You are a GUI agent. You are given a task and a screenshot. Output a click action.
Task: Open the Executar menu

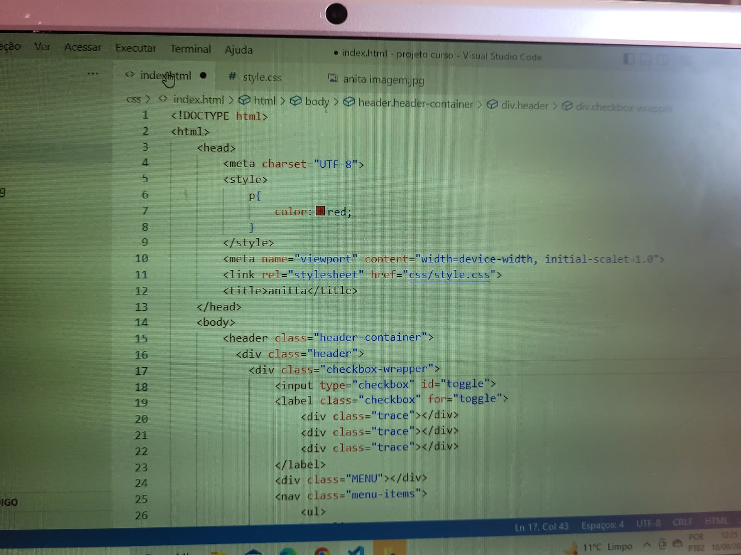[x=136, y=48]
